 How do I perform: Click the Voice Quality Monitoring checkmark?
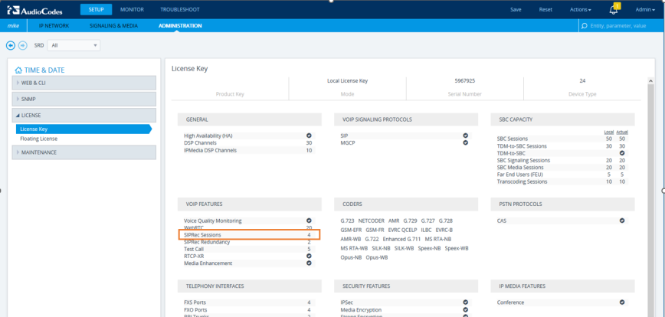pyautogui.click(x=309, y=221)
